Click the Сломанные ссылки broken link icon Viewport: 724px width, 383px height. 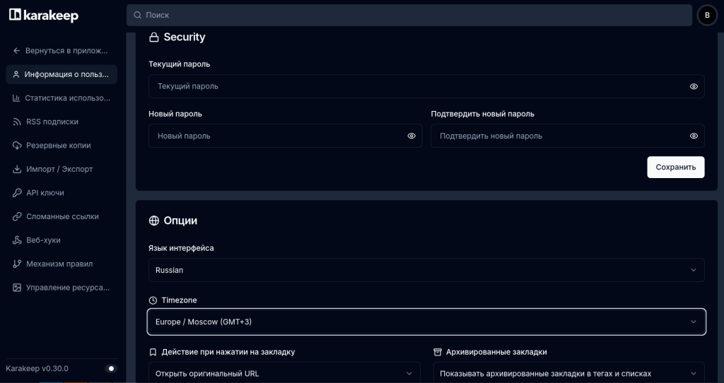tap(17, 216)
